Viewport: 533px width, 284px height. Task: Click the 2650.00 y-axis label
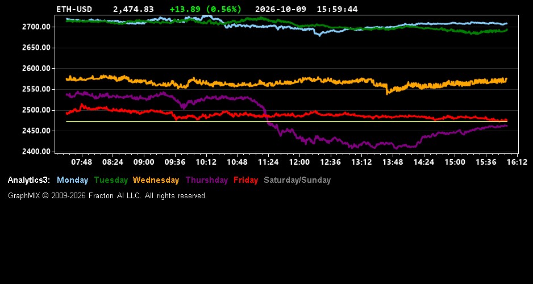(x=36, y=48)
